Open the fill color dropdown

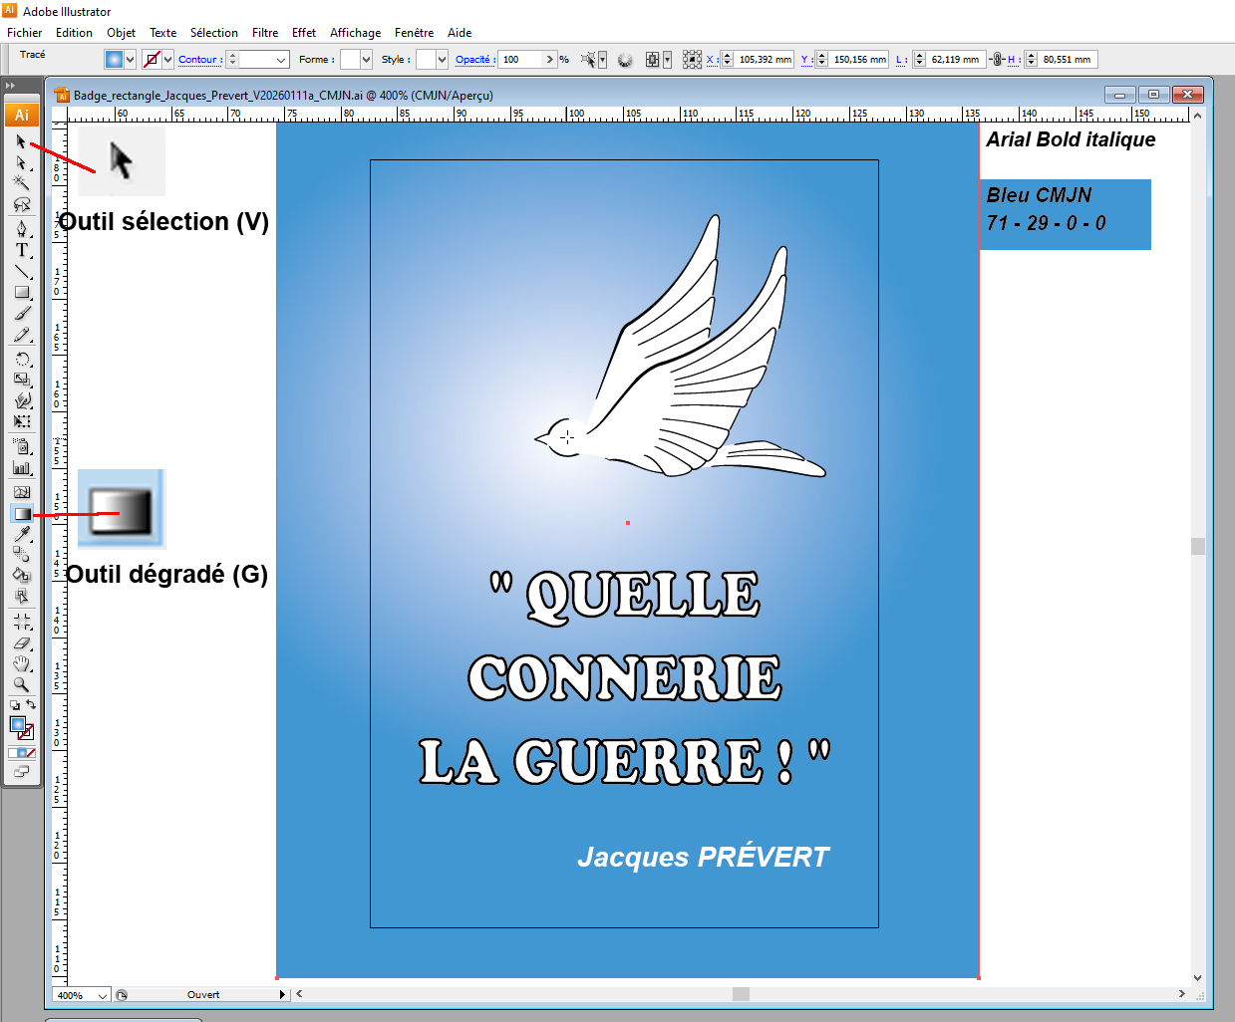130,60
